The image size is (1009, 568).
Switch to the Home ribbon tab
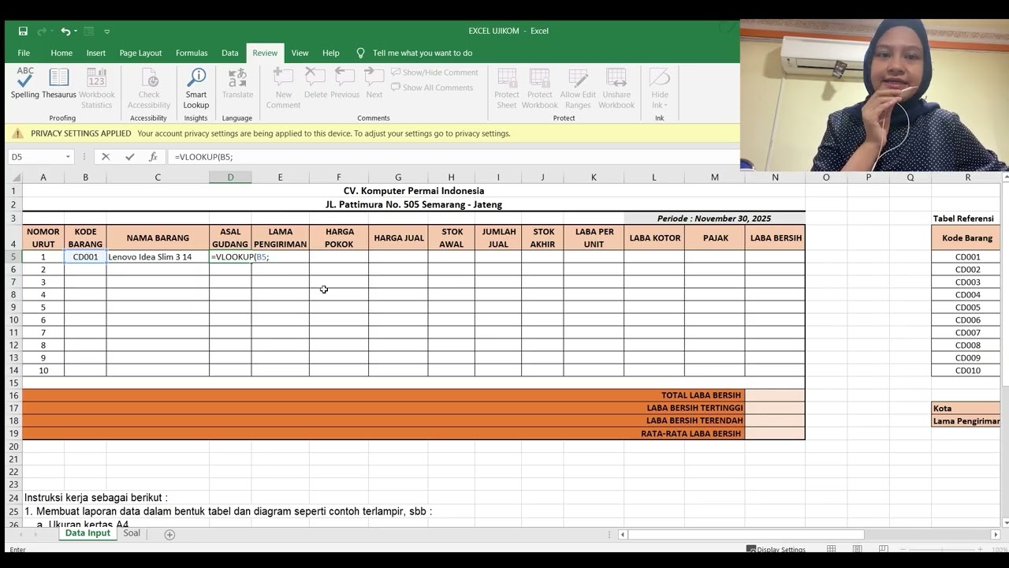[61, 53]
